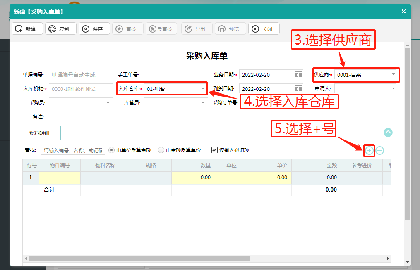Viewport: 420px width, 270px height.
Task: Click the table's scroll-right arrow
Action: pyautogui.click(x=388, y=258)
